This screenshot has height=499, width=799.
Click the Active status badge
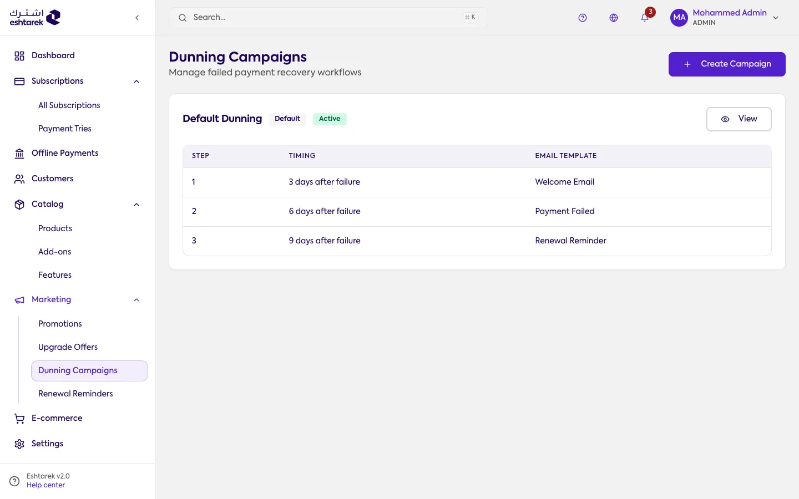(330, 119)
